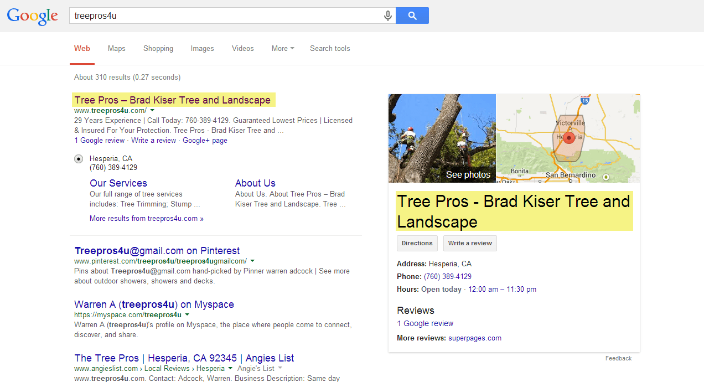
Task: Open Tree Pros – Brad Kiser result title
Action: click(173, 100)
